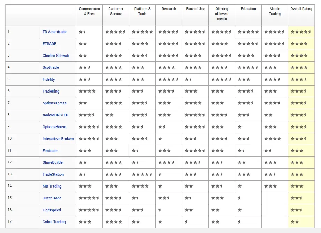
Task: Click the five-star Platform & Tools rating for TD Ameritrade
Action: (x=142, y=32)
